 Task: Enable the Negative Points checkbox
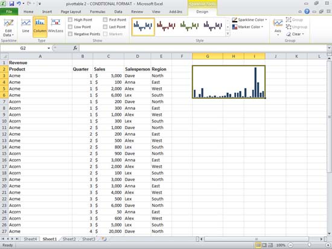click(x=70, y=34)
